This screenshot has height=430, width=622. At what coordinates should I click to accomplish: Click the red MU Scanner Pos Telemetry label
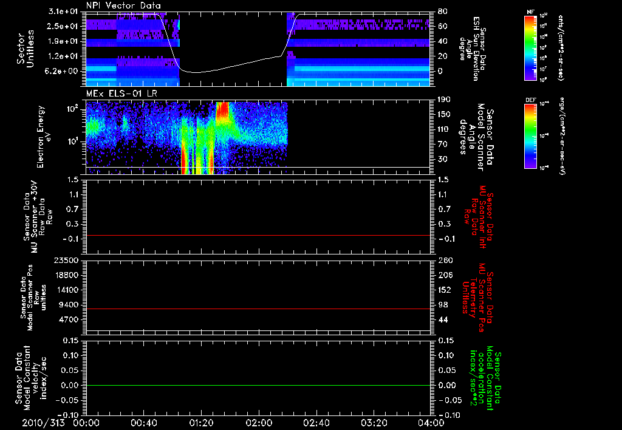tap(477, 298)
